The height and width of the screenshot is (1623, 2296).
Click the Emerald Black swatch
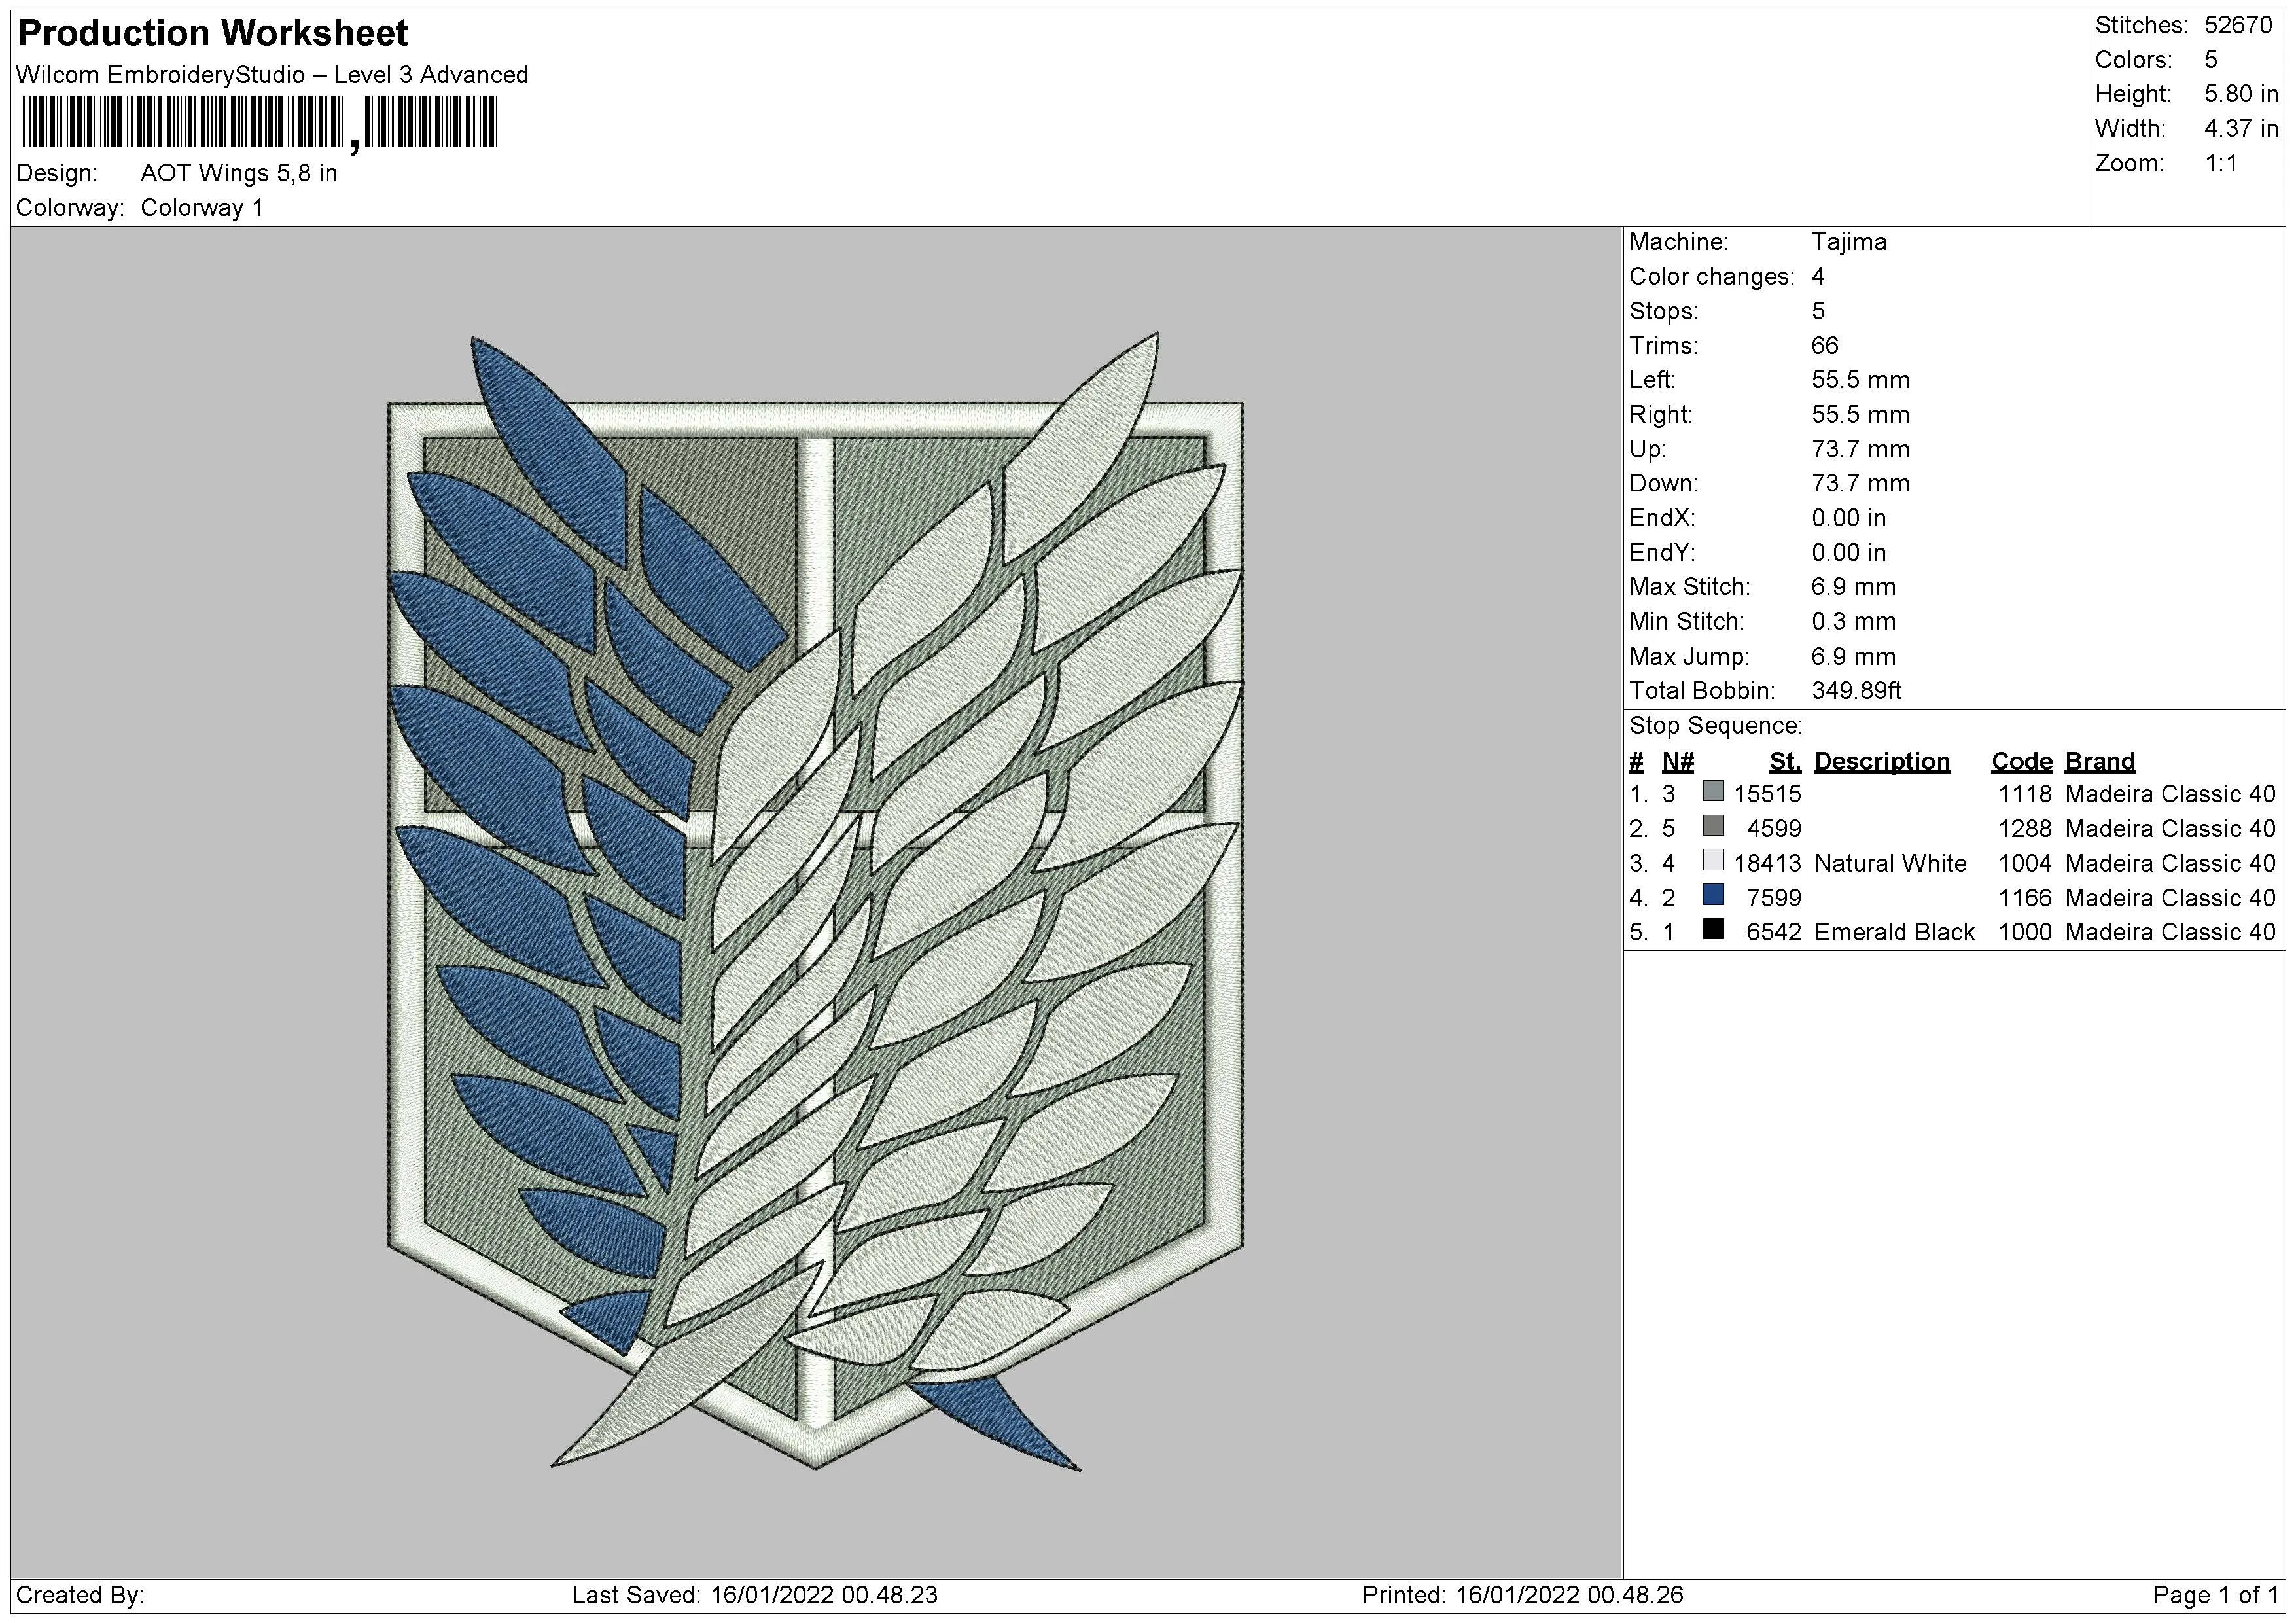(x=1713, y=929)
